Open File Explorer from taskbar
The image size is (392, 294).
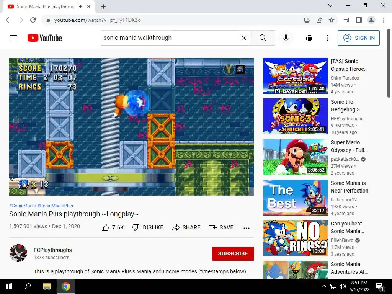47,286
